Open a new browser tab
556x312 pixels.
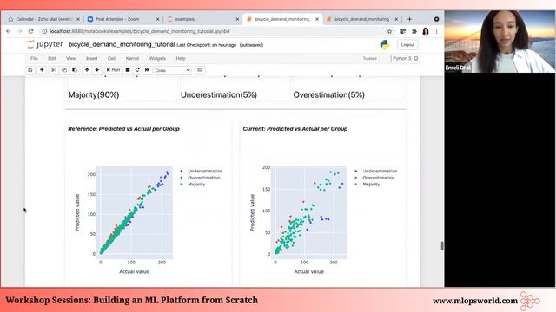click(409, 19)
